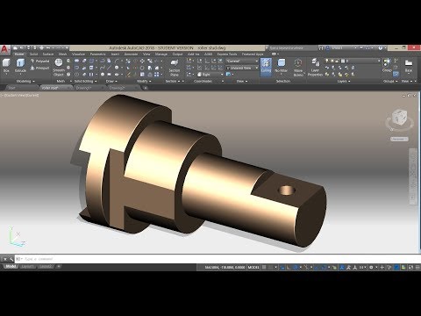Click the WCS dropdown below ViewCube
421x316 pixels.
point(399,139)
